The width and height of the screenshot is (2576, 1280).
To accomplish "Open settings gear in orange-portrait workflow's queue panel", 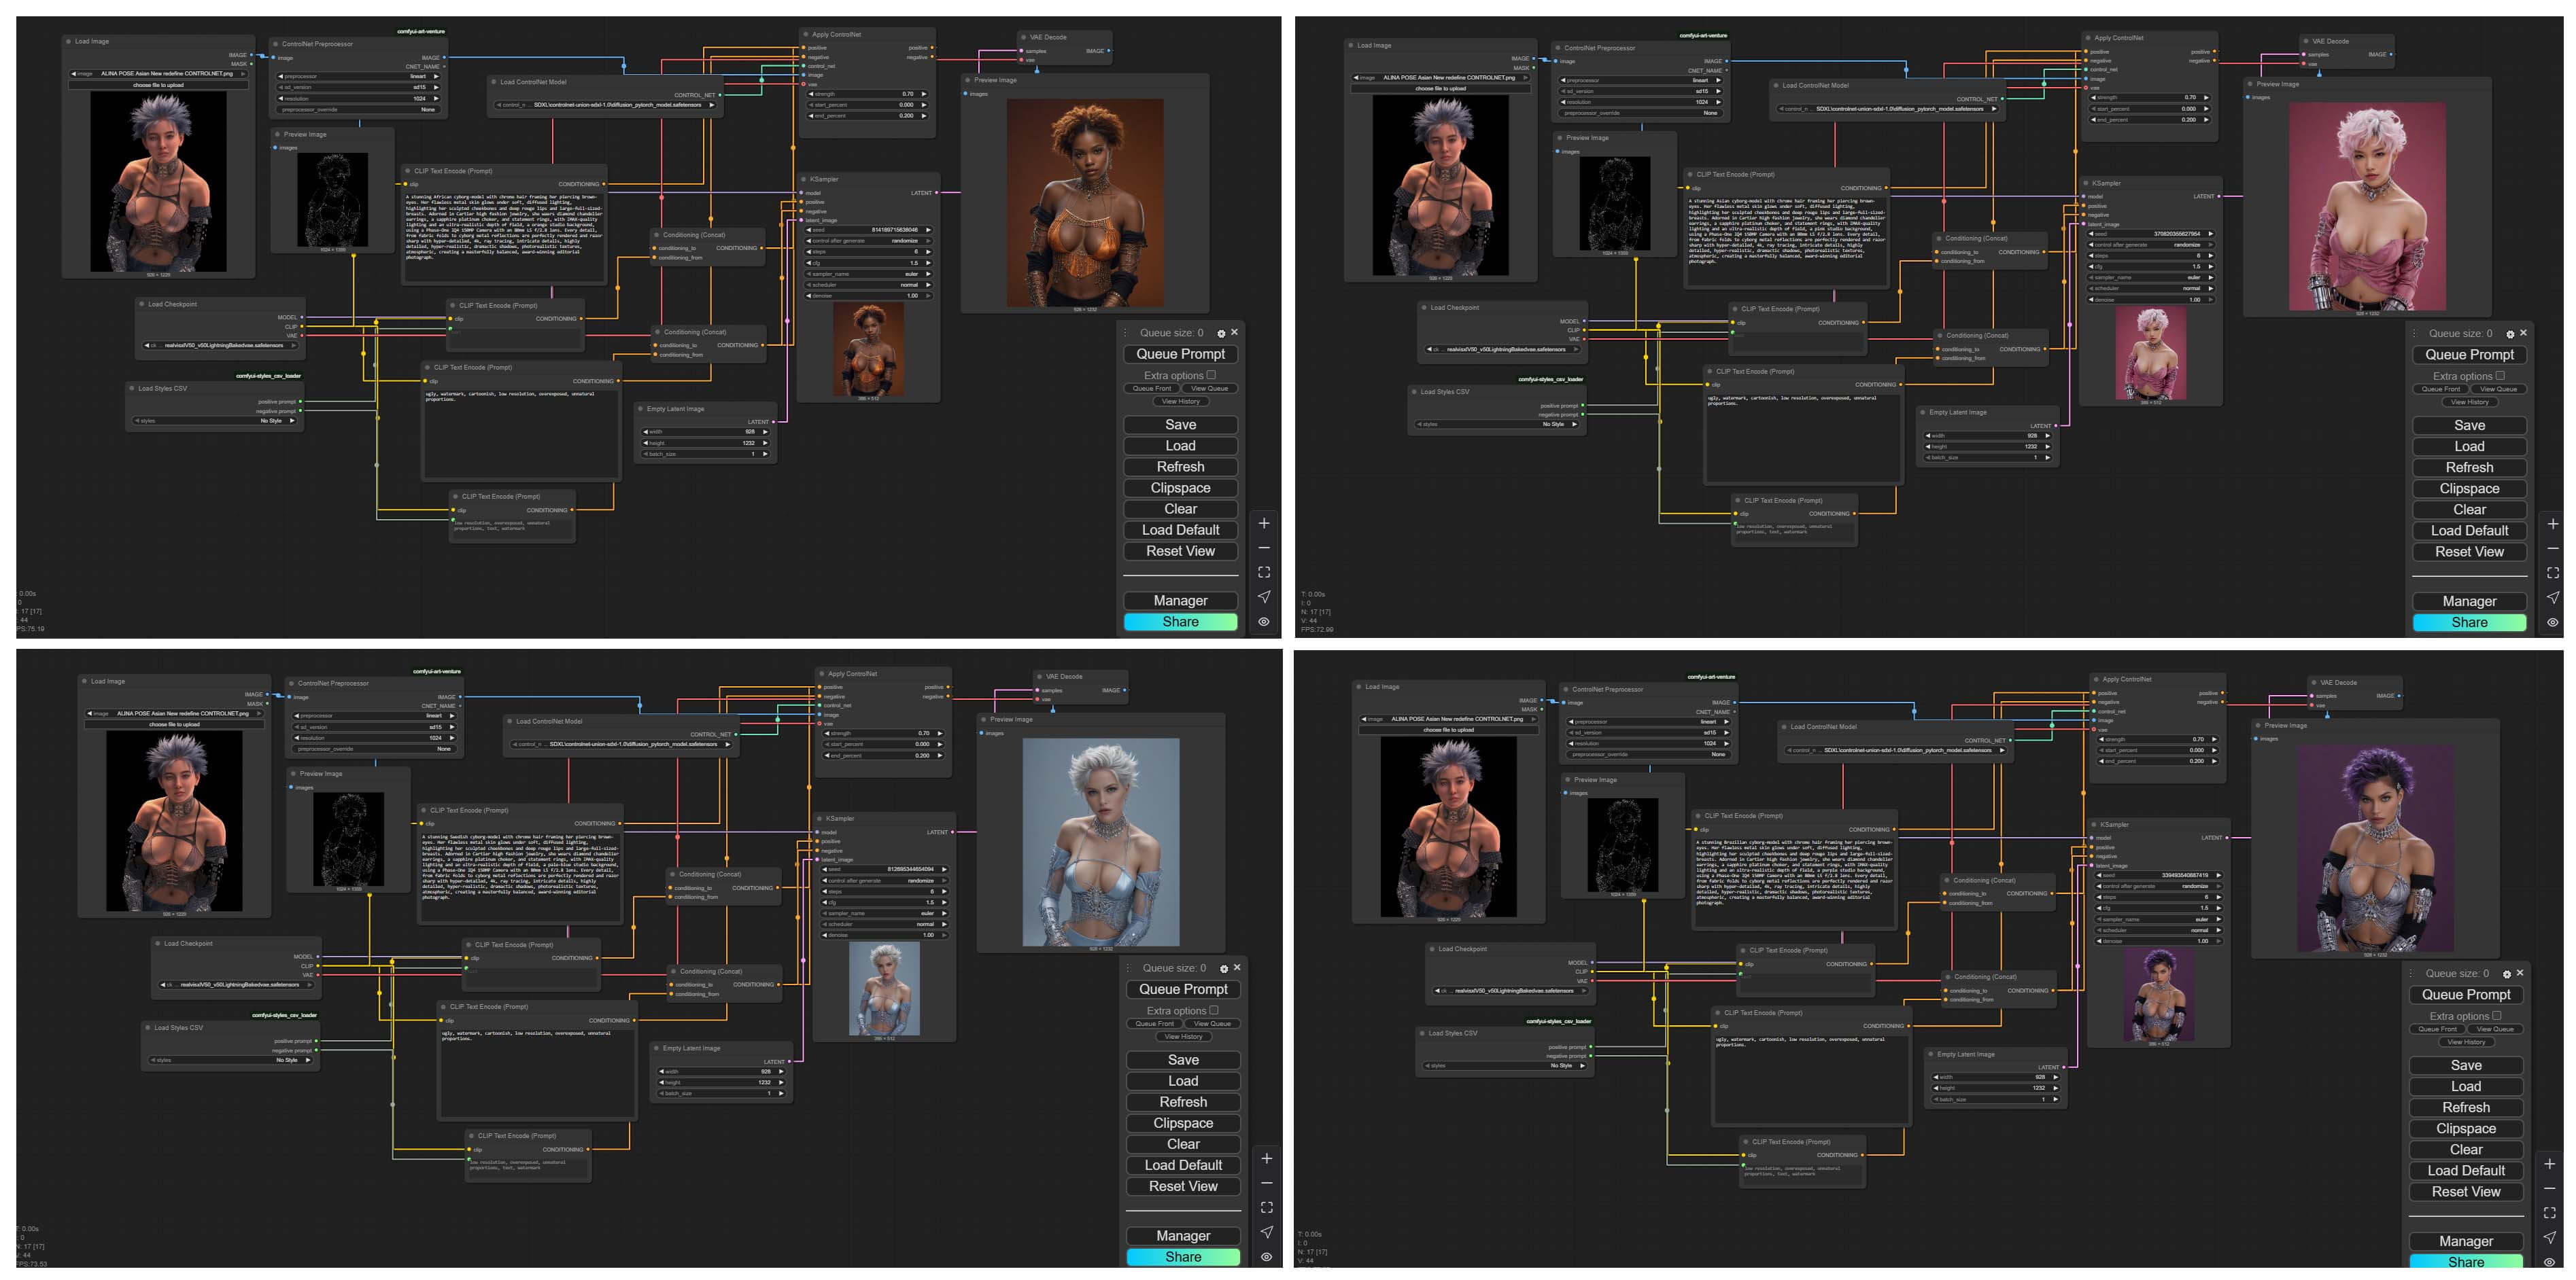I will coord(1221,334).
